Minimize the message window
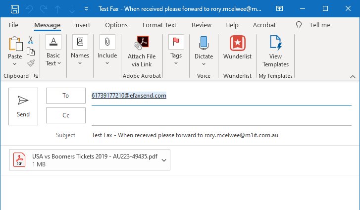The image size is (360, 210). 303,9
